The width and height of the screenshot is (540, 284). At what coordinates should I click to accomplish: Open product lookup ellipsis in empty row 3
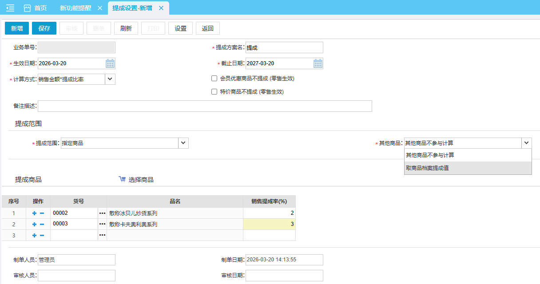pos(102,235)
